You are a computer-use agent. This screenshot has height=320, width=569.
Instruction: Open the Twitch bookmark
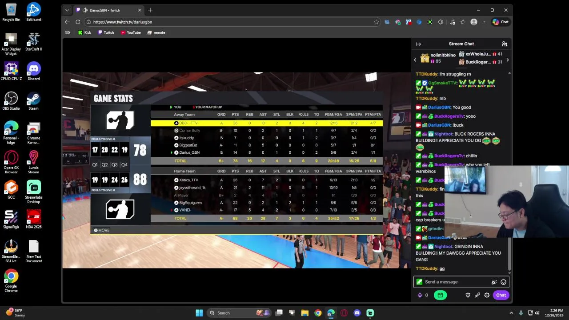click(106, 32)
